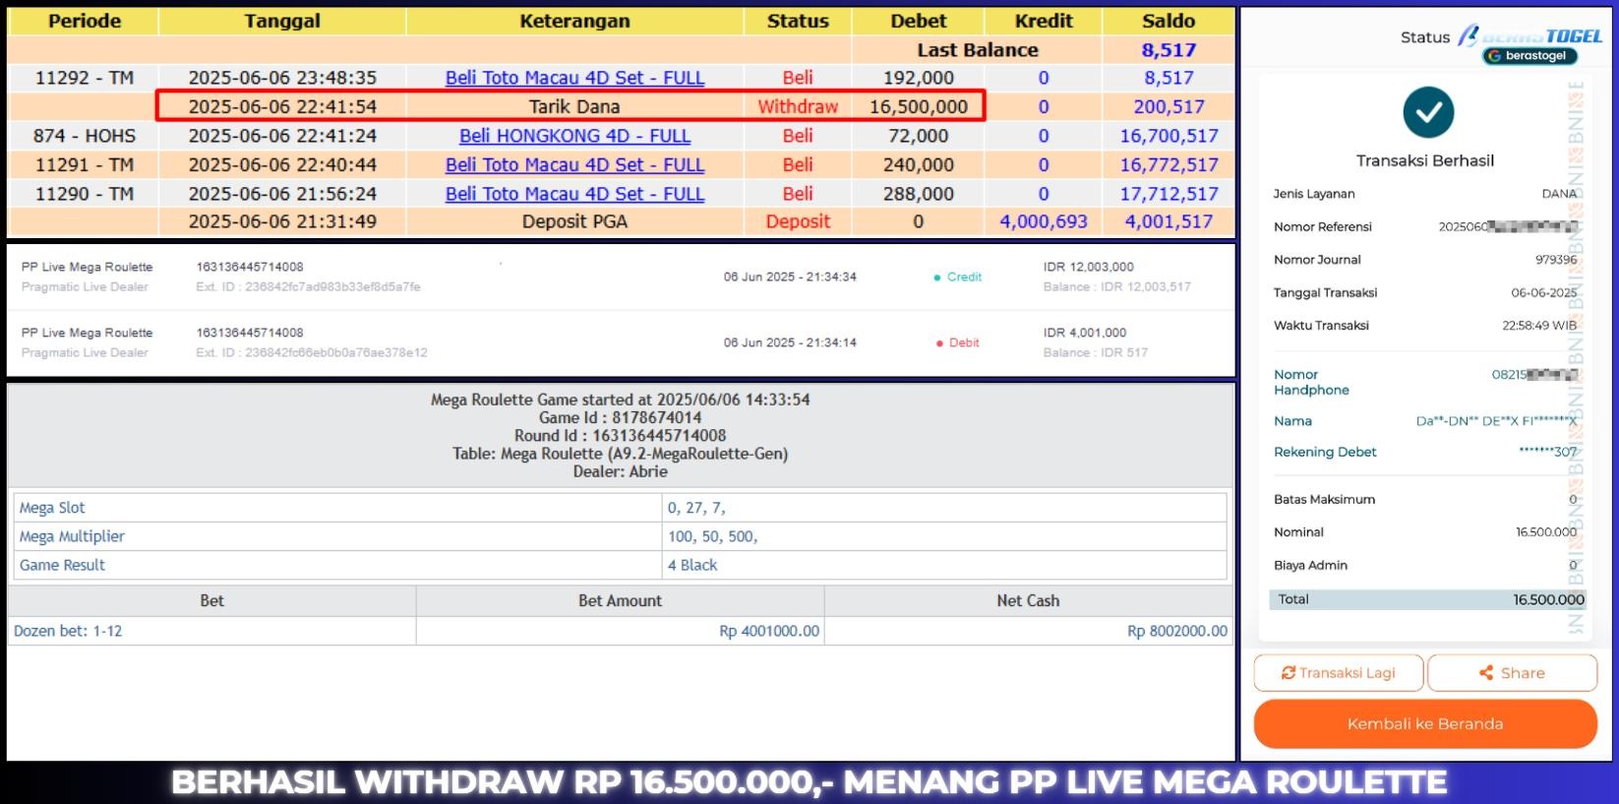Click the Debet column header
This screenshot has width=1619, height=804.
pyautogui.click(x=919, y=21)
